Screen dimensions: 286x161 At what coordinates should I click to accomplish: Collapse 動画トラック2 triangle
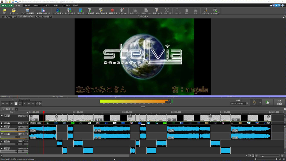(x=2, y=116)
